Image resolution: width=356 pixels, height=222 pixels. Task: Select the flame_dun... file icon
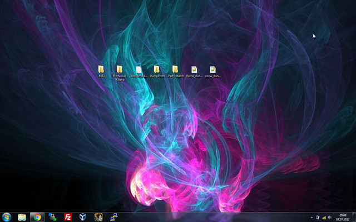click(194, 72)
